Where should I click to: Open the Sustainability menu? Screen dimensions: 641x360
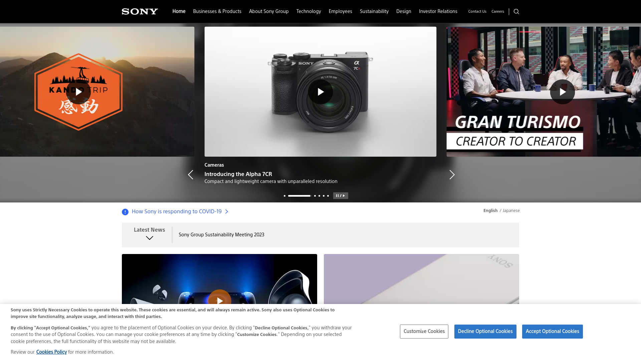[x=374, y=11]
